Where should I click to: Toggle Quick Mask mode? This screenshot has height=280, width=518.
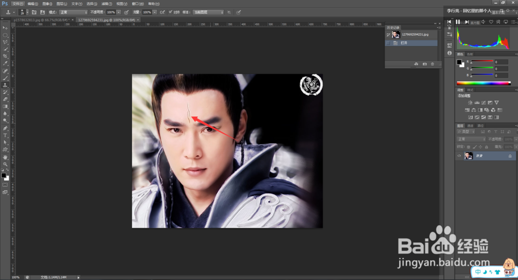(5, 185)
